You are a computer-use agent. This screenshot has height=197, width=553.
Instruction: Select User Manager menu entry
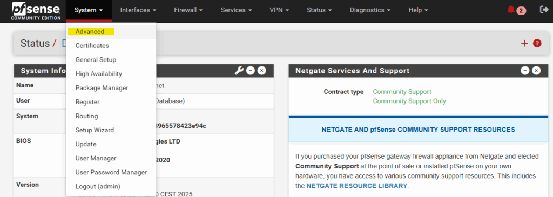tap(96, 158)
